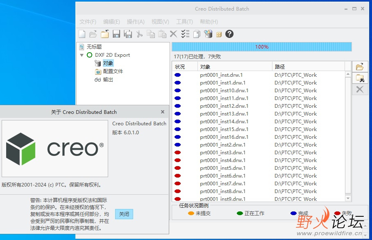
Task: Click the orange 未提交 legend swatch
Action: (191, 213)
